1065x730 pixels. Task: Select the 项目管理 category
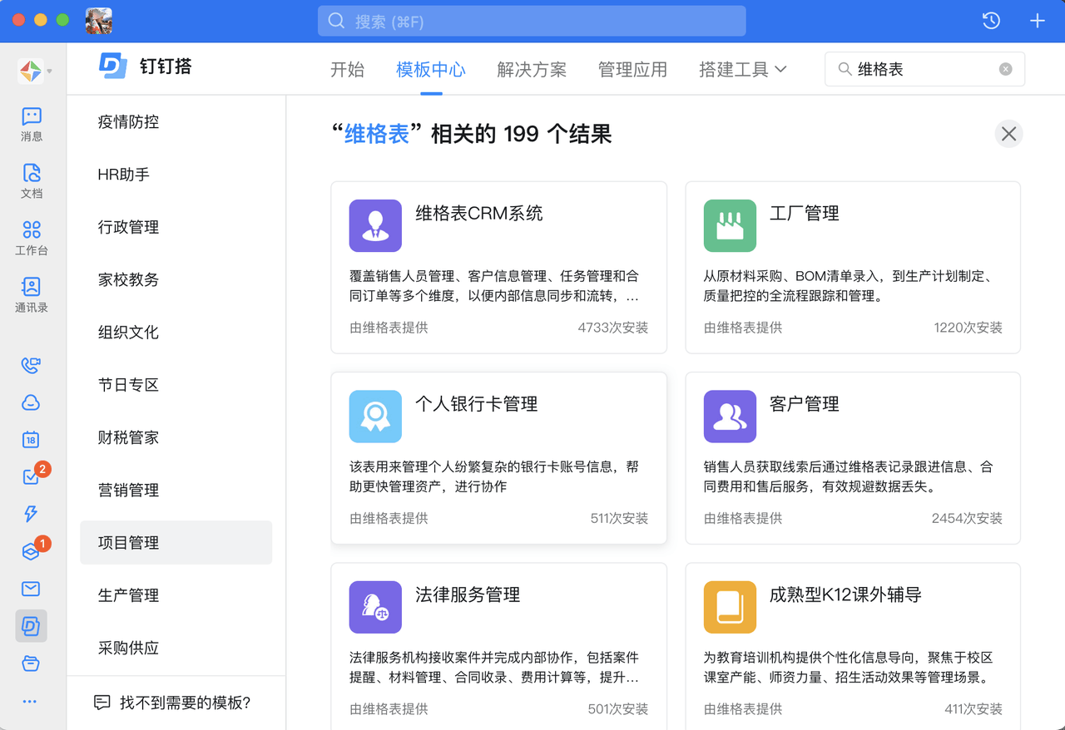(x=176, y=542)
